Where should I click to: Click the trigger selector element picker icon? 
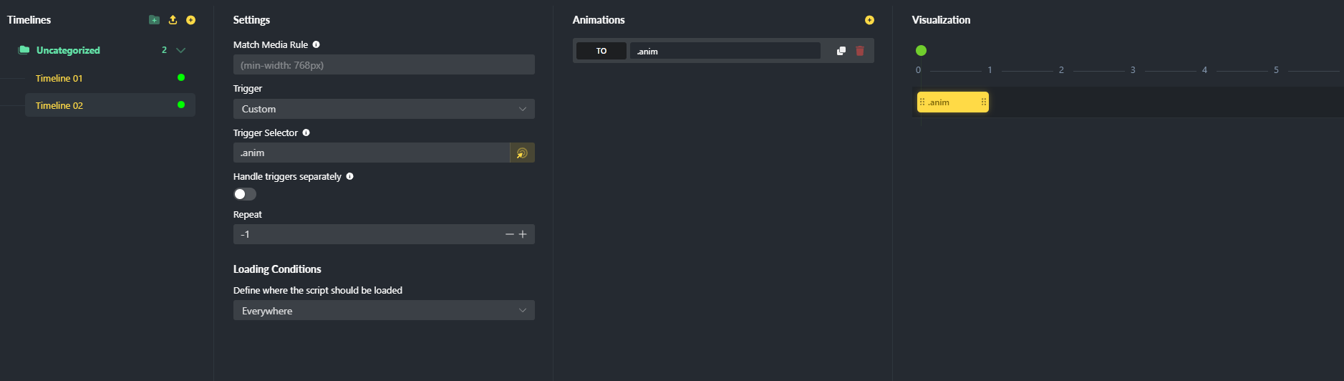click(522, 153)
